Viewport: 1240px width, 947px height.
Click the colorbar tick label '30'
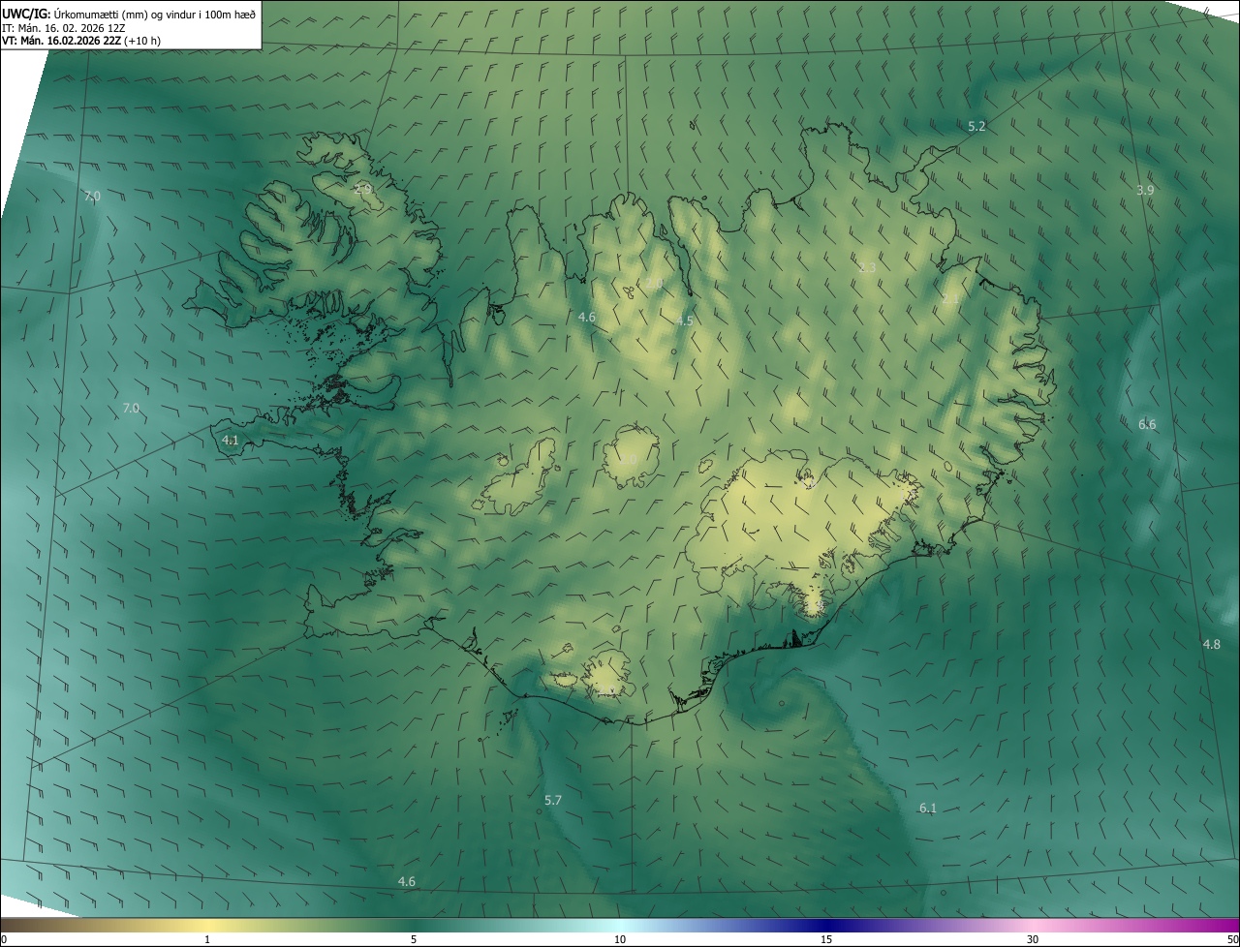1033,939
